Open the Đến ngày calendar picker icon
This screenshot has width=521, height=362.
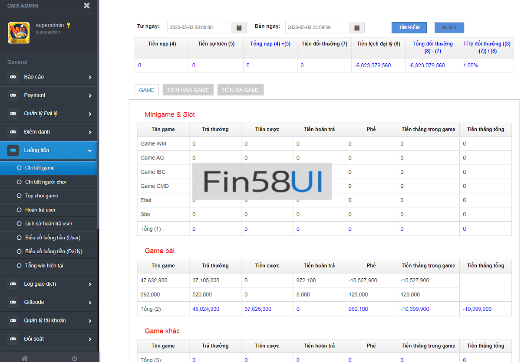(357, 28)
